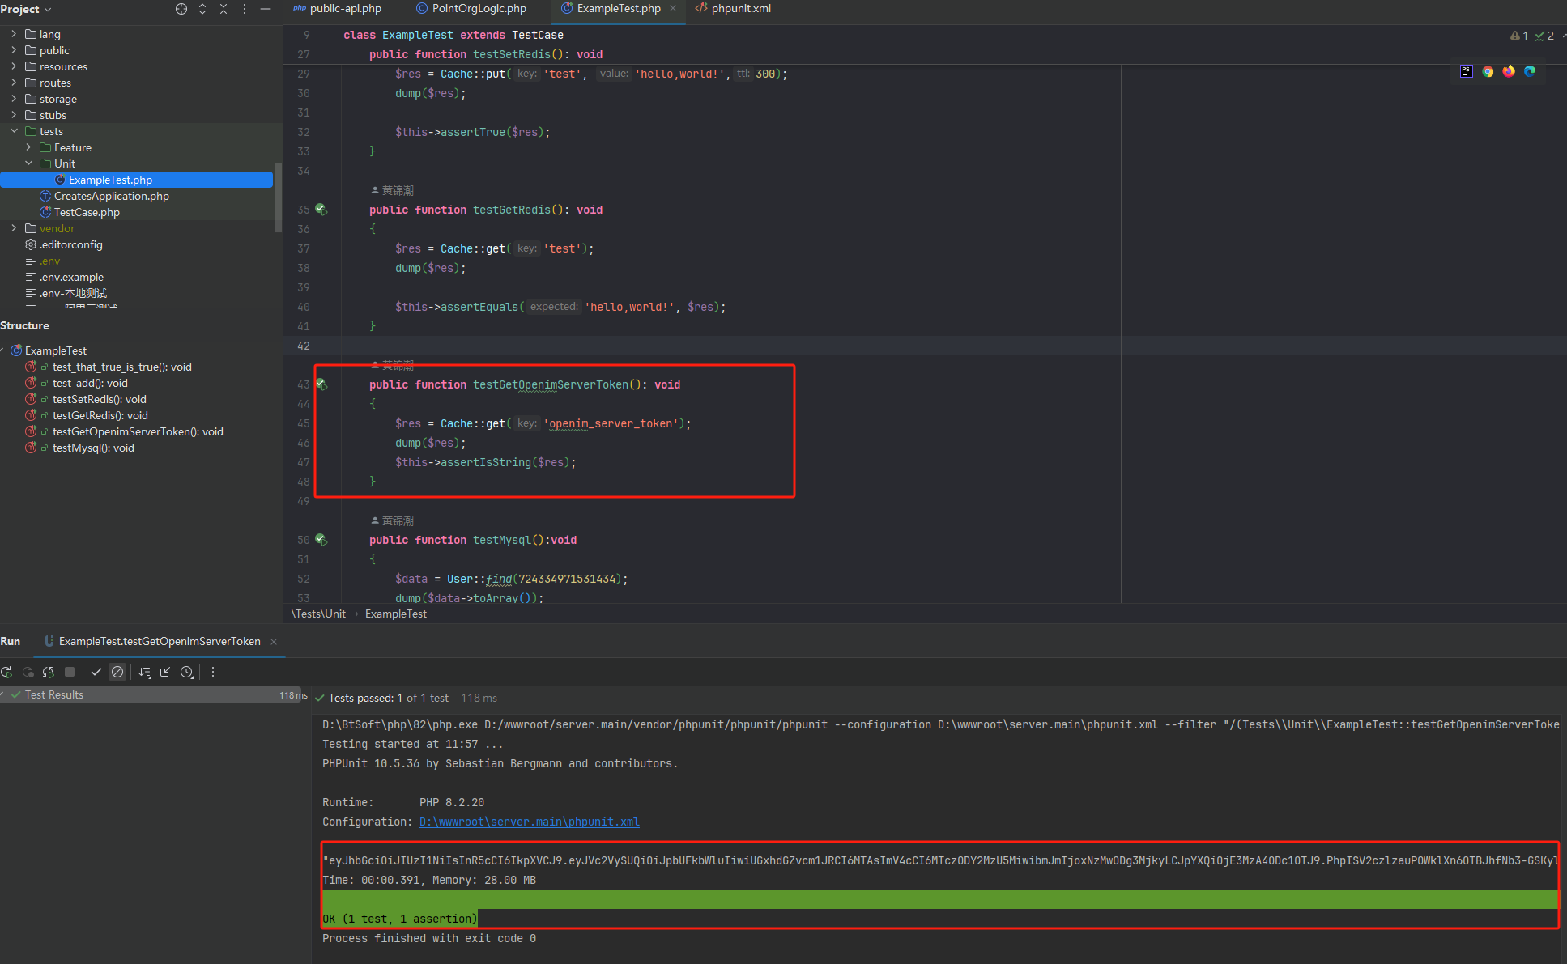Close the ExampleTest.php editor tab

point(673,9)
